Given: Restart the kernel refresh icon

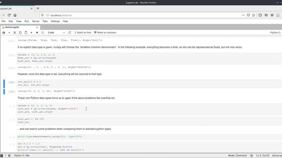Looking at the screenshot, I should 42,32.
